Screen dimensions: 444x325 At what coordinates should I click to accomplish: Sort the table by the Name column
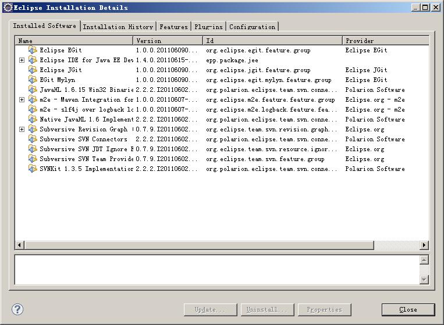[74, 41]
